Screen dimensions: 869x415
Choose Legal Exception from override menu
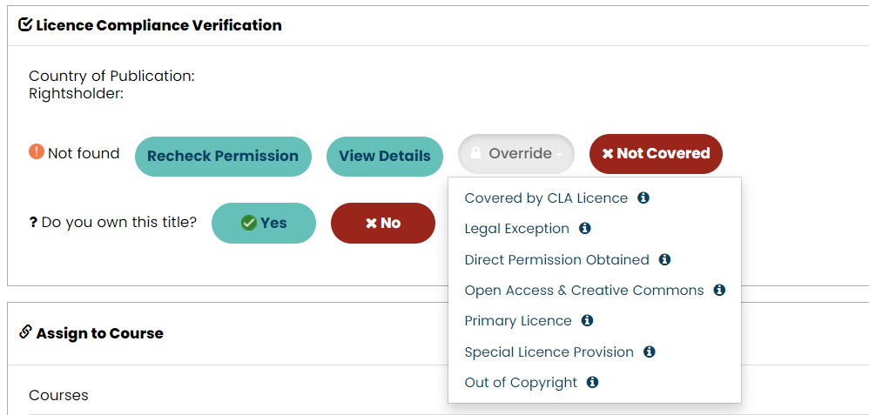click(x=517, y=229)
